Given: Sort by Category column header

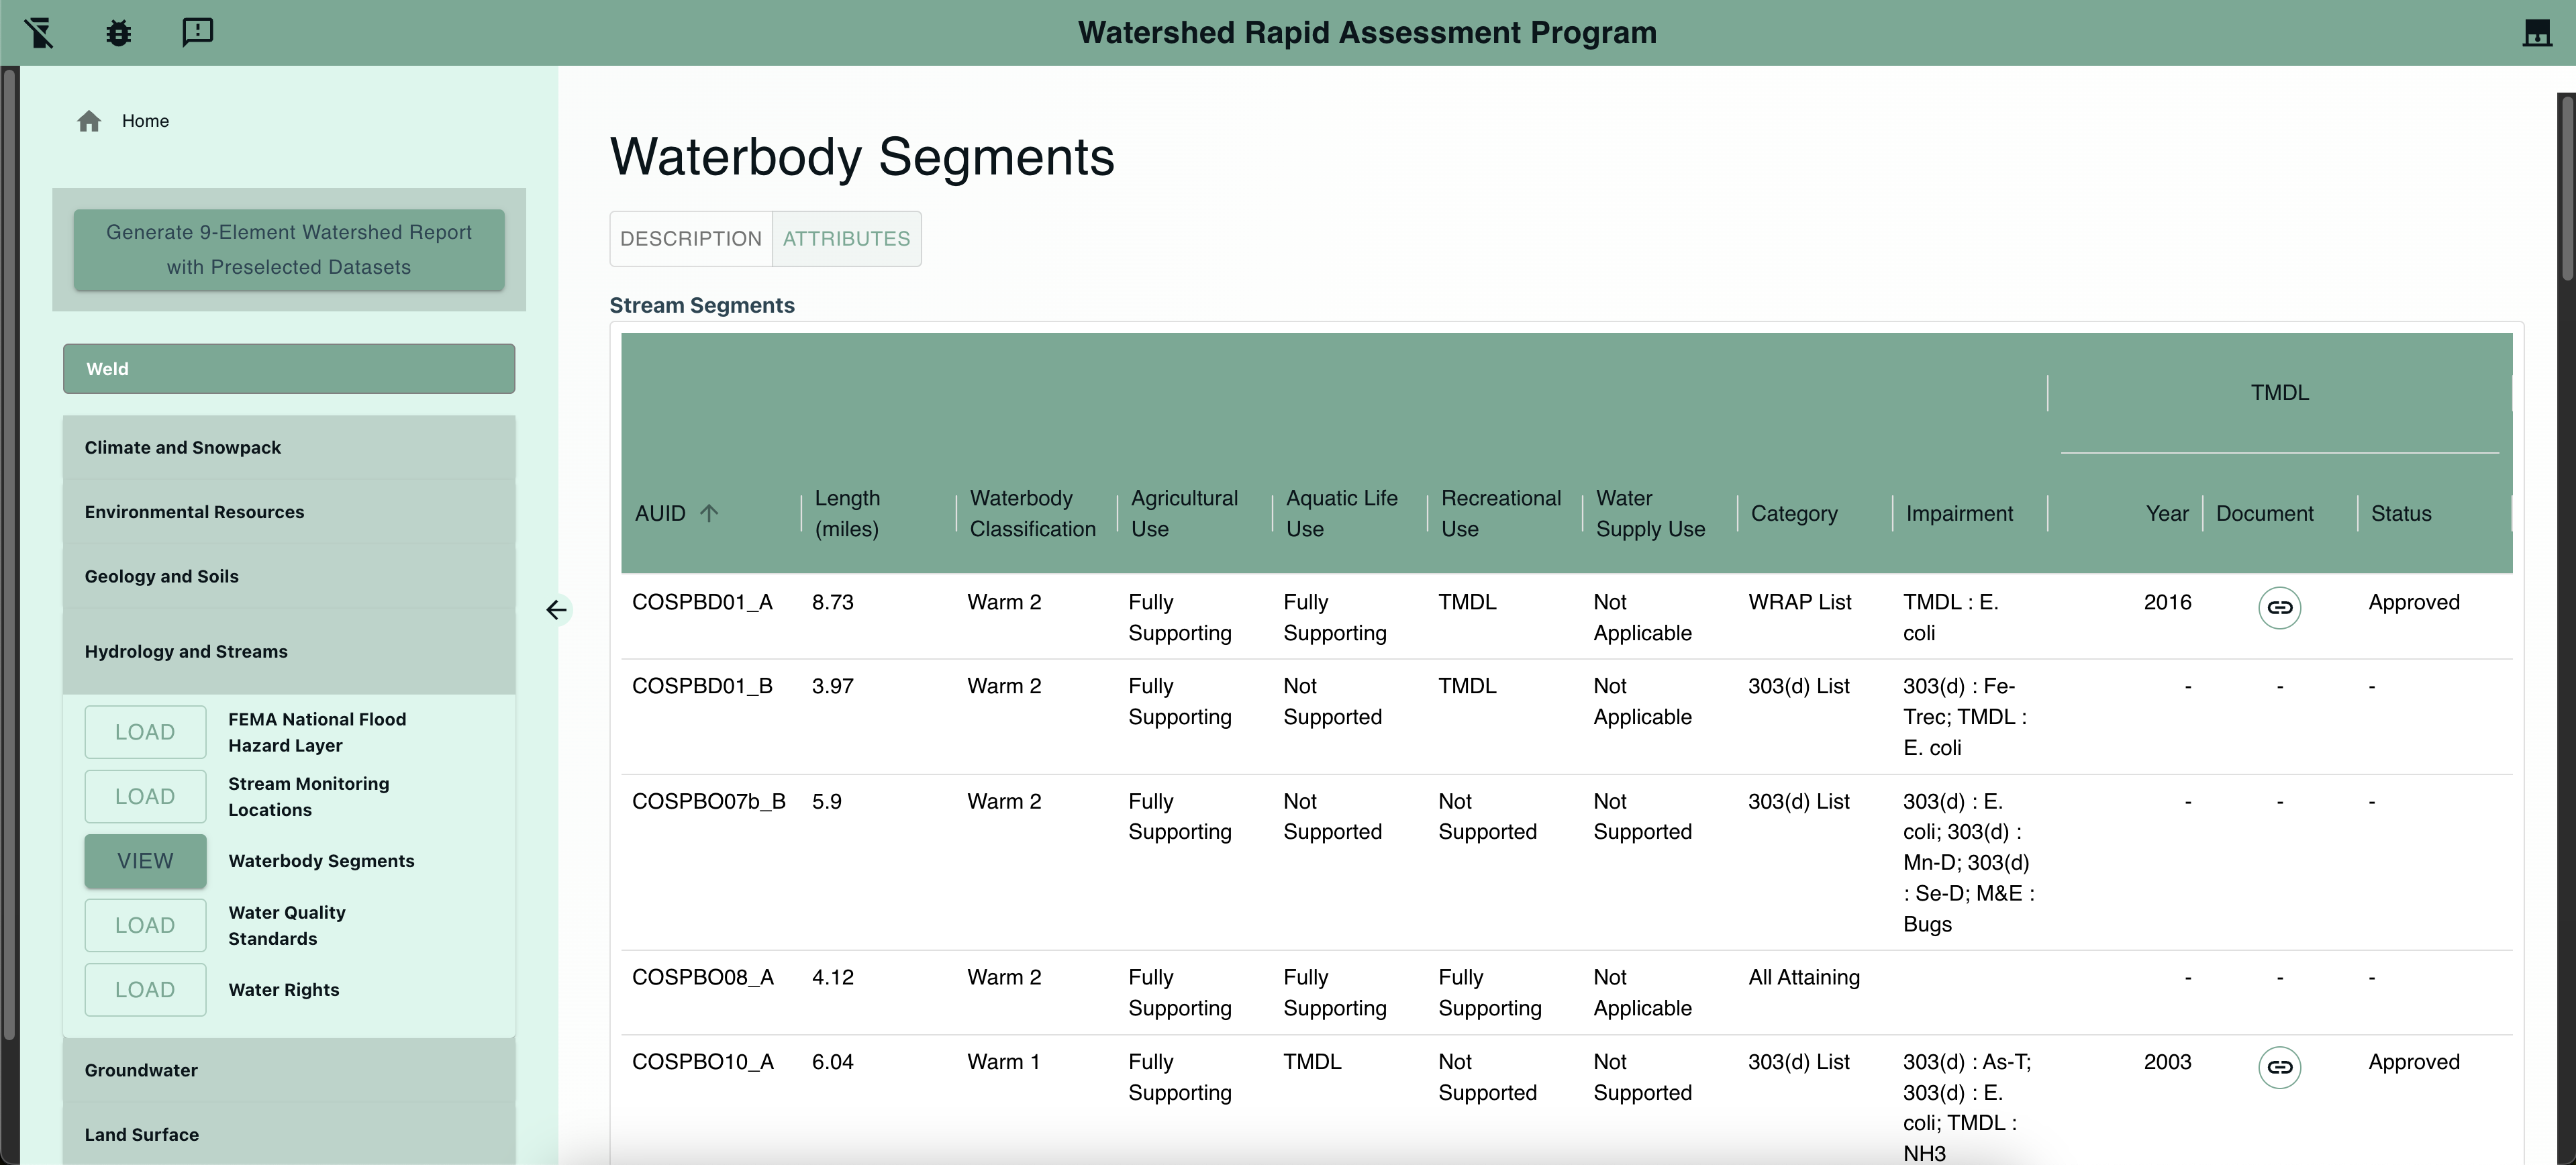Looking at the screenshot, I should point(1794,513).
